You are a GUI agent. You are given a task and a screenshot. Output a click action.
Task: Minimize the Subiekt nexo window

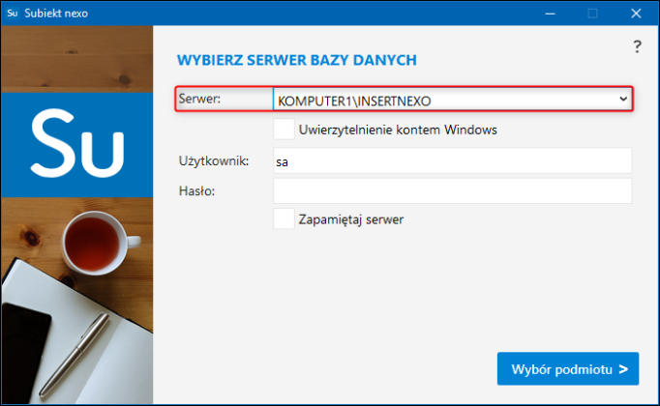pos(550,14)
